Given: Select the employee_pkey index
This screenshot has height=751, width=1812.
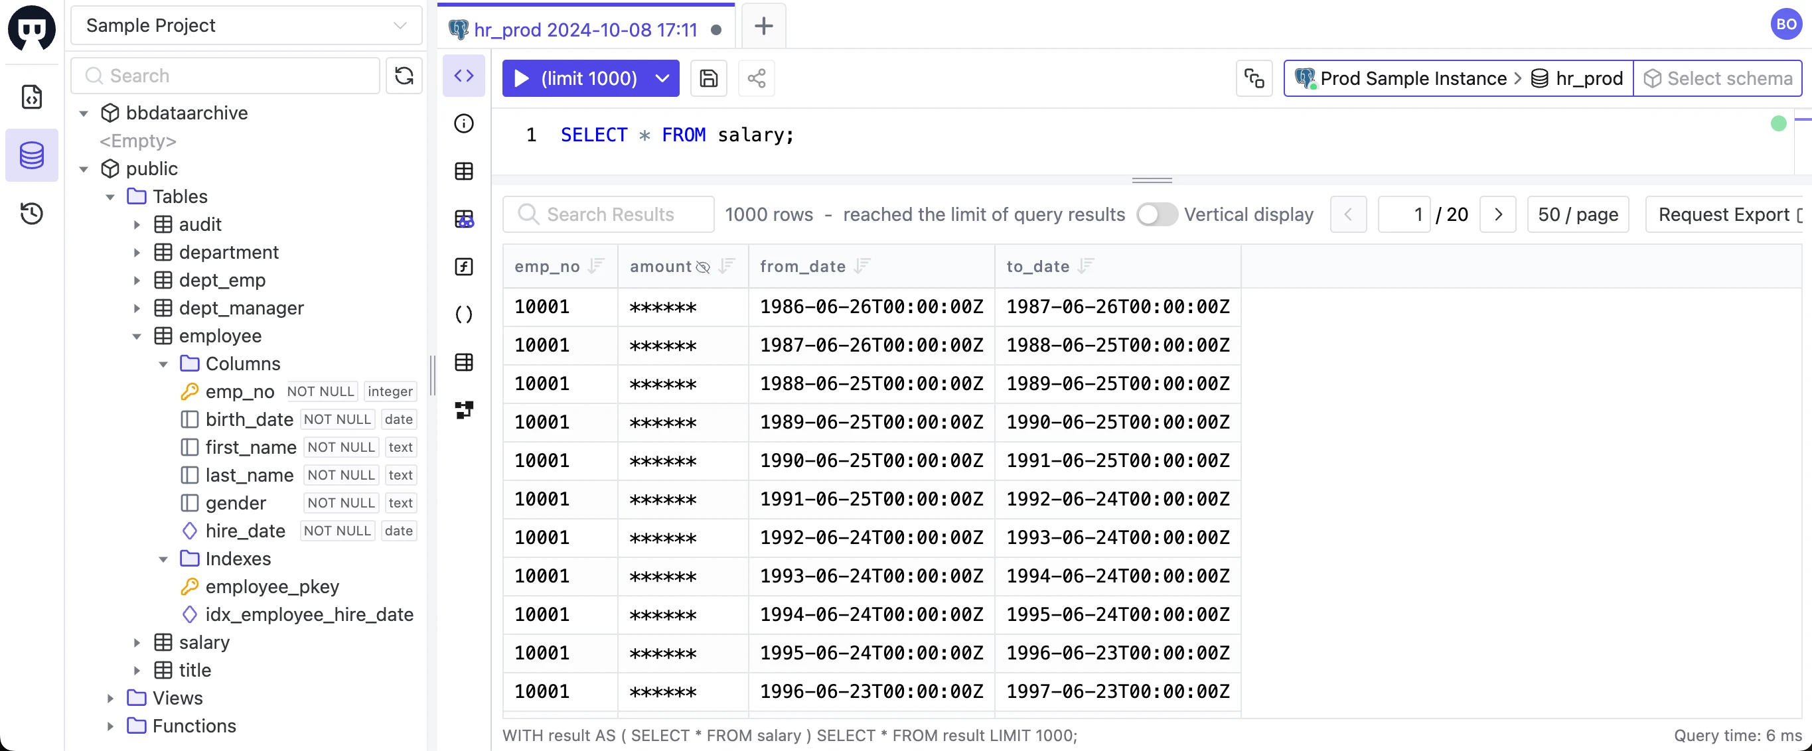Looking at the screenshot, I should pyautogui.click(x=271, y=588).
